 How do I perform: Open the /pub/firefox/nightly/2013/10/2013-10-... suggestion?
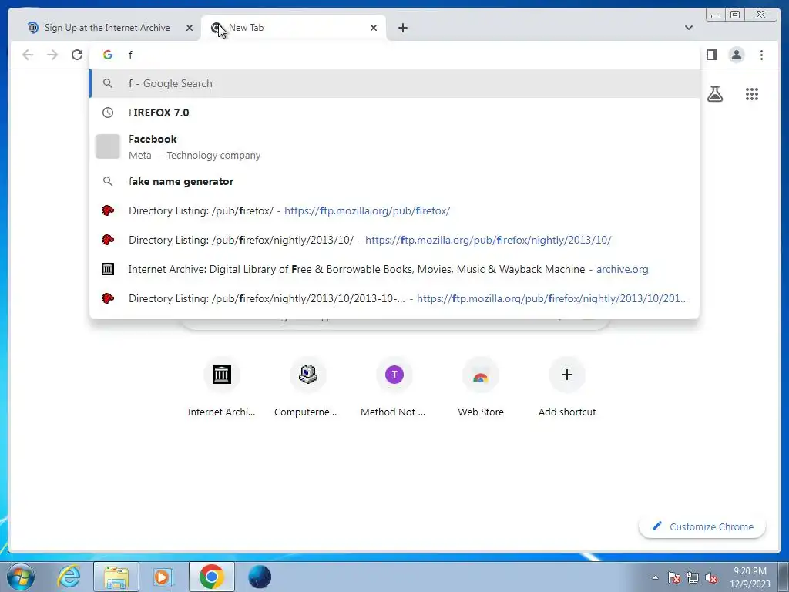[394, 298]
